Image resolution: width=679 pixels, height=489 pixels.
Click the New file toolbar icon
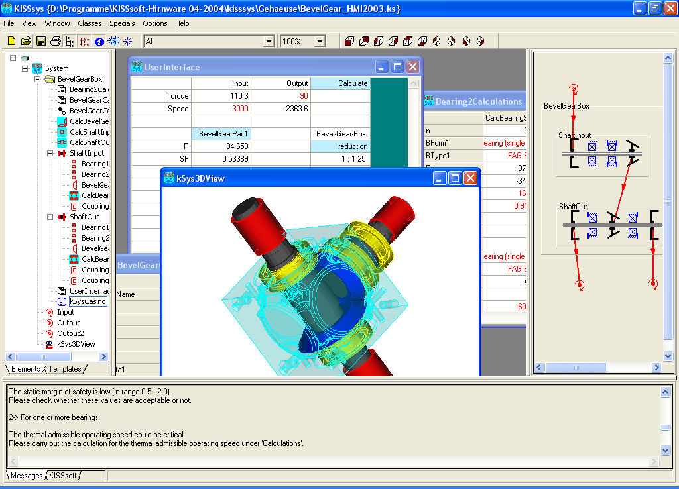point(12,41)
